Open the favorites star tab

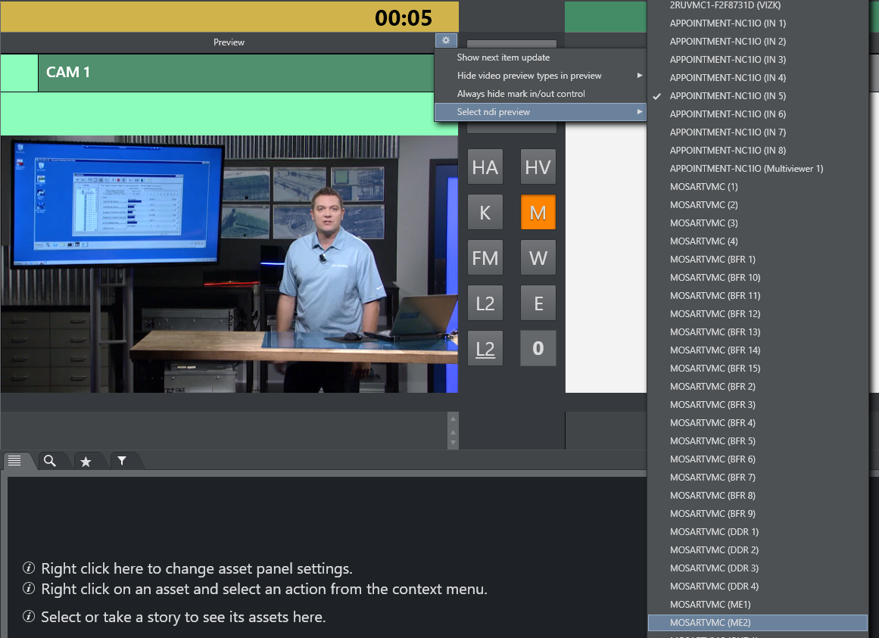pyautogui.click(x=86, y=461)
